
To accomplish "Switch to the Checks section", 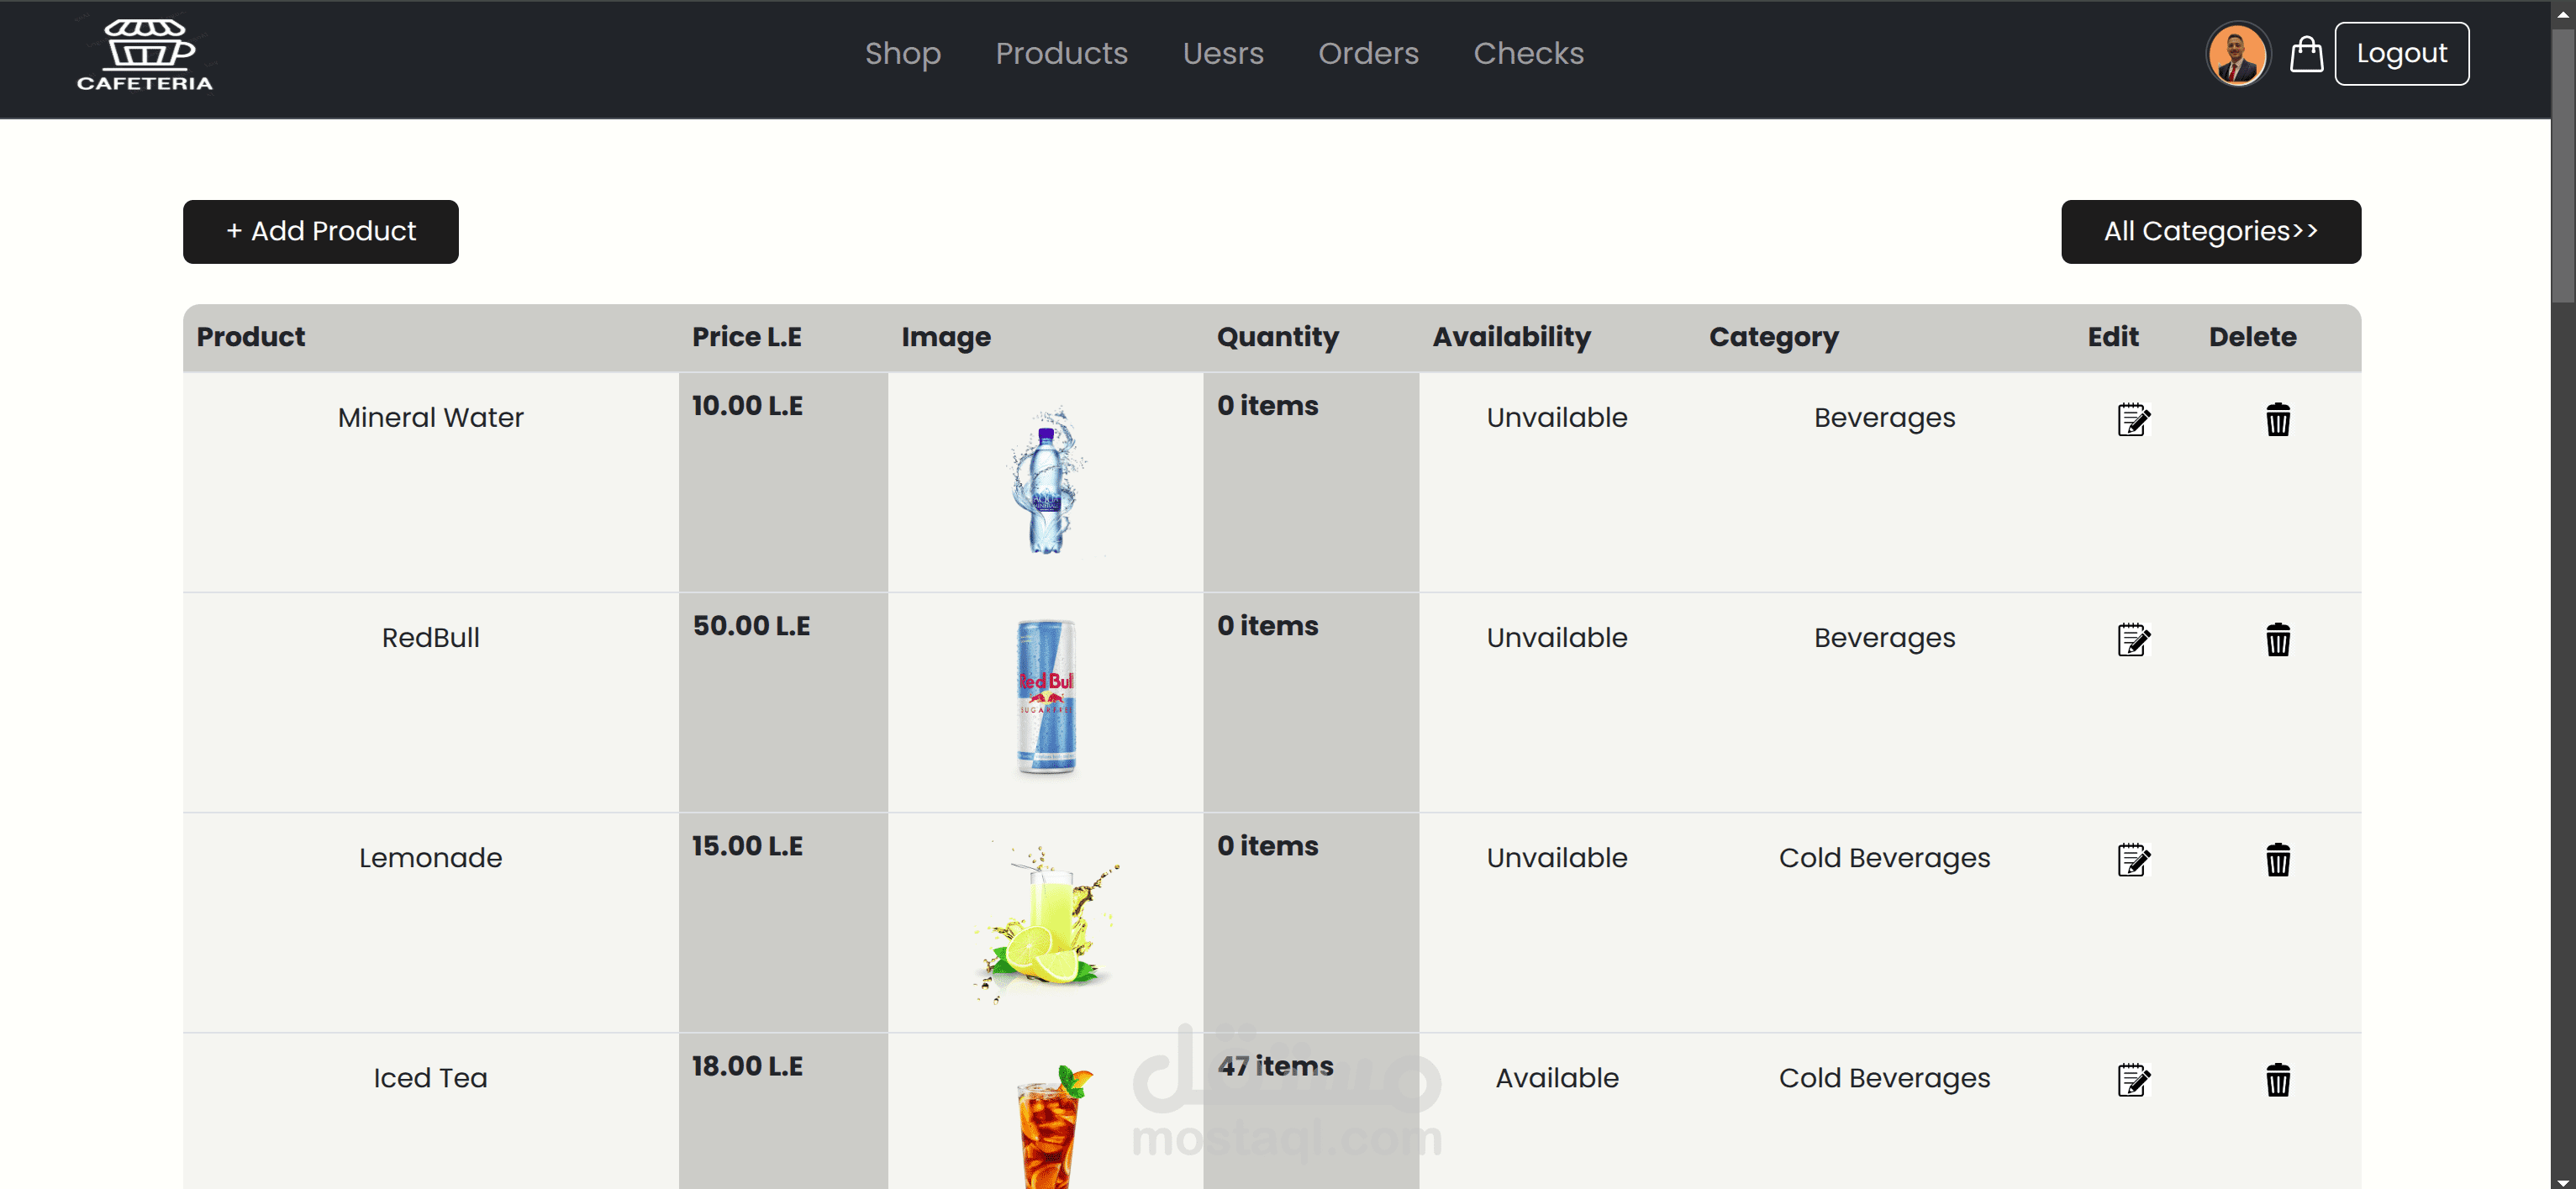I will coord(1528,53).
